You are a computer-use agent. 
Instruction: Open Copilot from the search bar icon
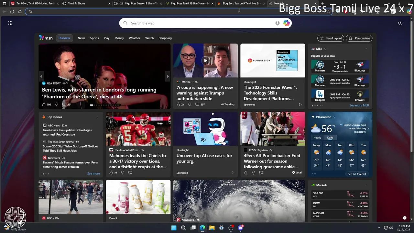coord(286,23)
